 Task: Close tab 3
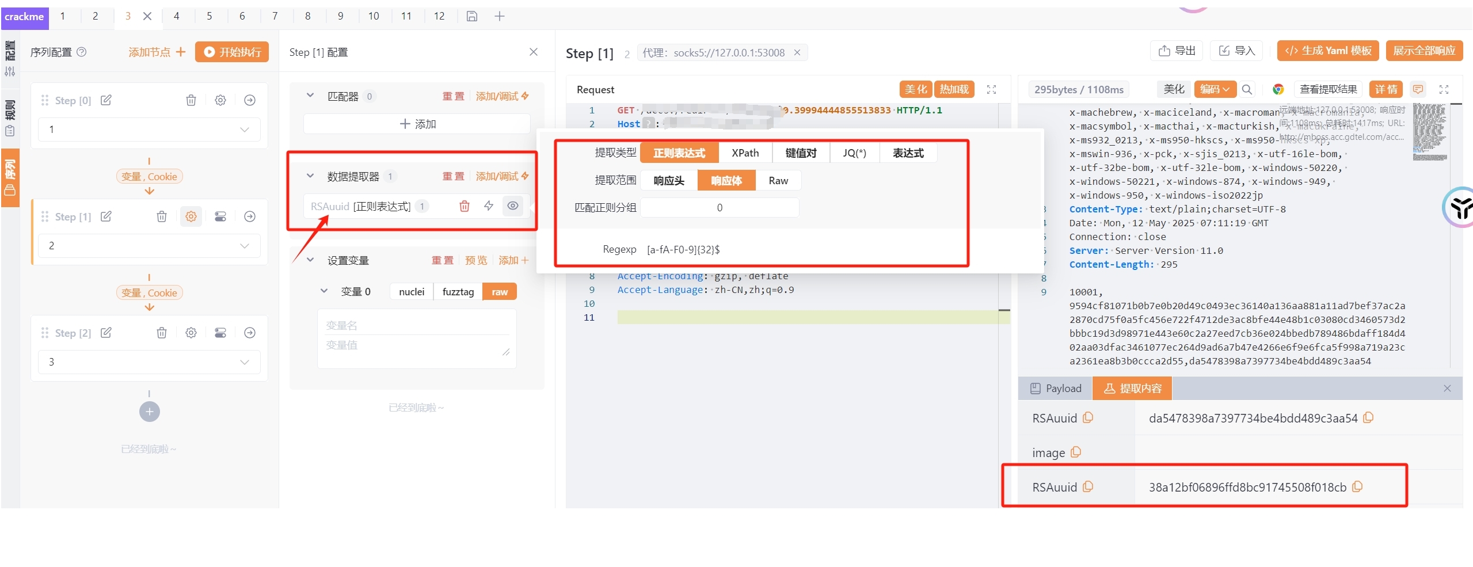tap(147, 16)
